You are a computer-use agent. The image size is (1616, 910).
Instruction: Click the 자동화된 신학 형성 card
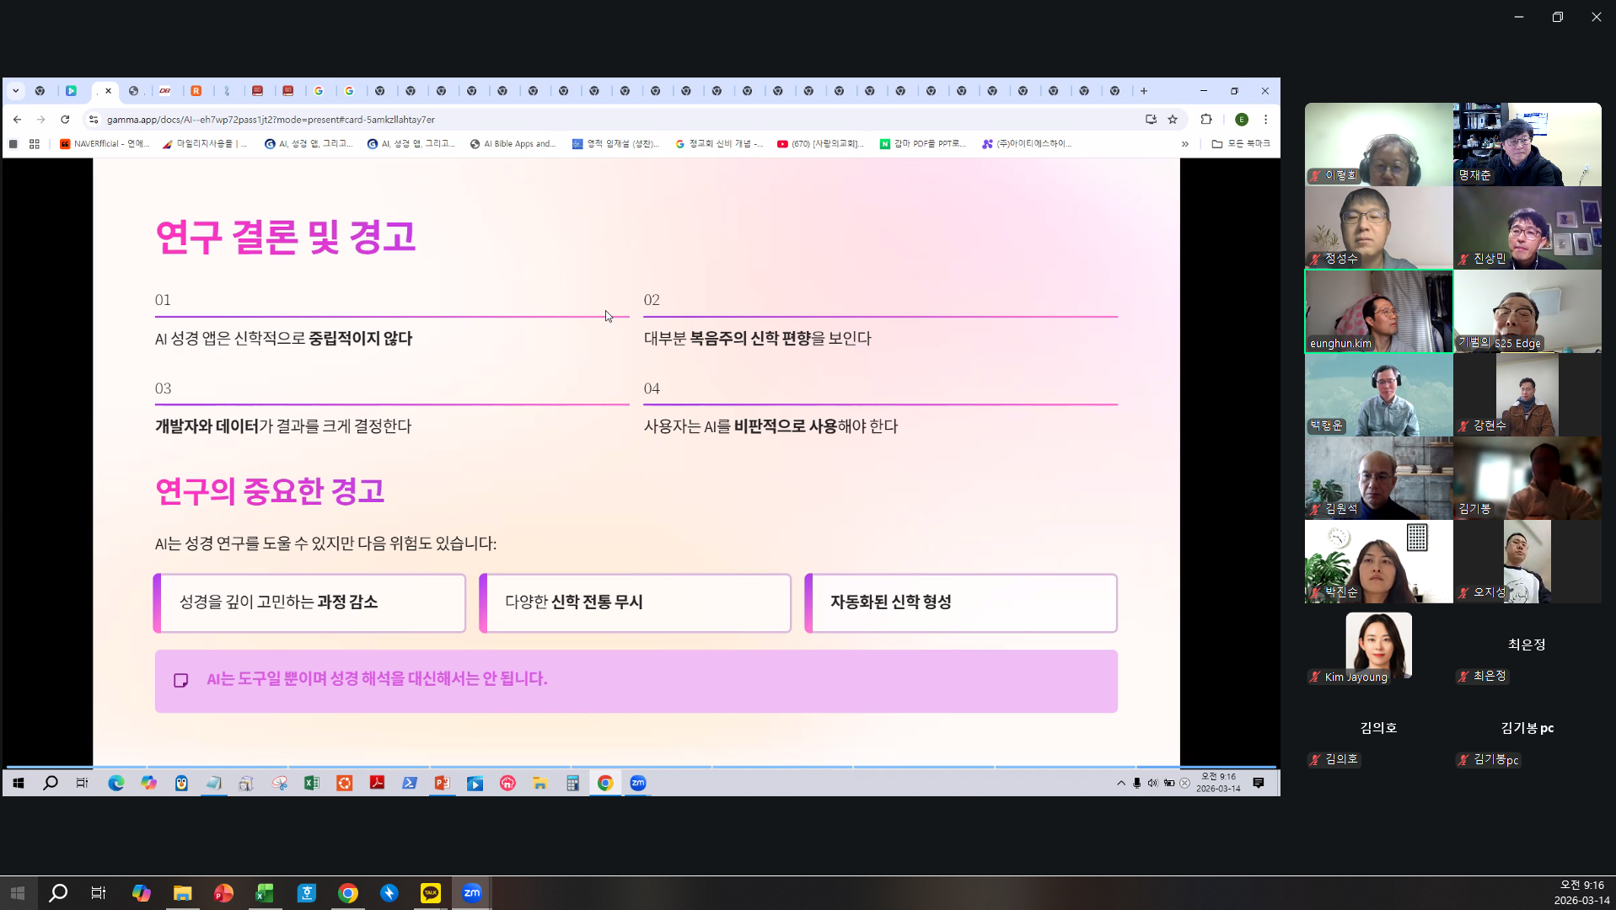pos(961,602)
